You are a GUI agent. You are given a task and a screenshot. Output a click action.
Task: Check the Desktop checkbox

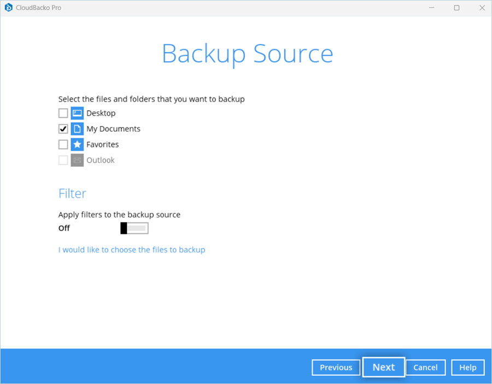click(63, 113)
